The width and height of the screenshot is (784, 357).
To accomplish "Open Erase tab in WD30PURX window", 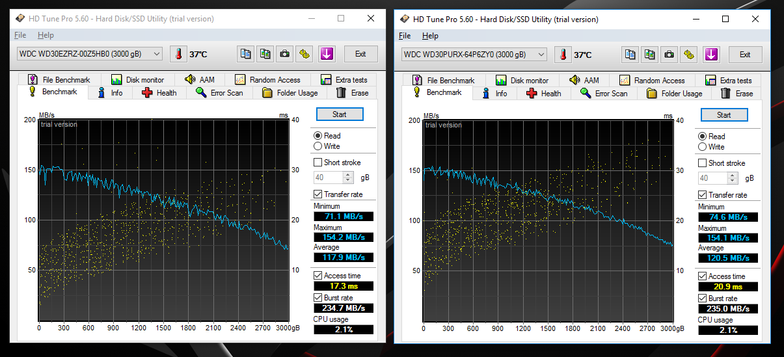I will coord(737,94).
